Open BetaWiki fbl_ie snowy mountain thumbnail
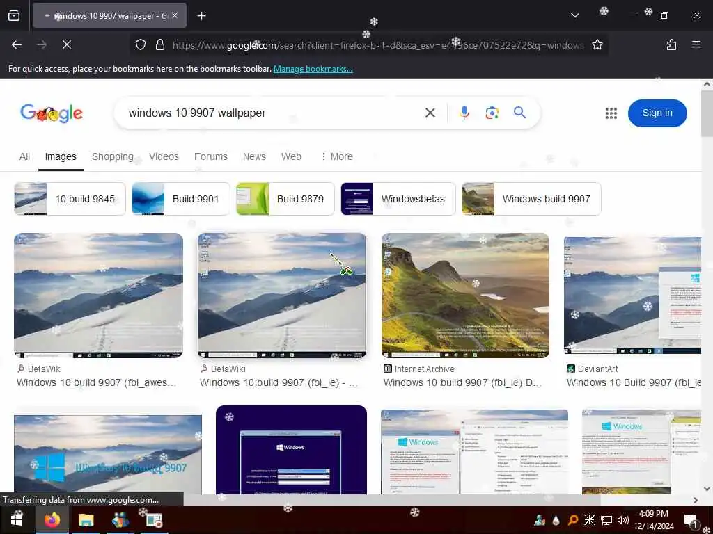This screenshot has width=713, height=534. (282, 295)
